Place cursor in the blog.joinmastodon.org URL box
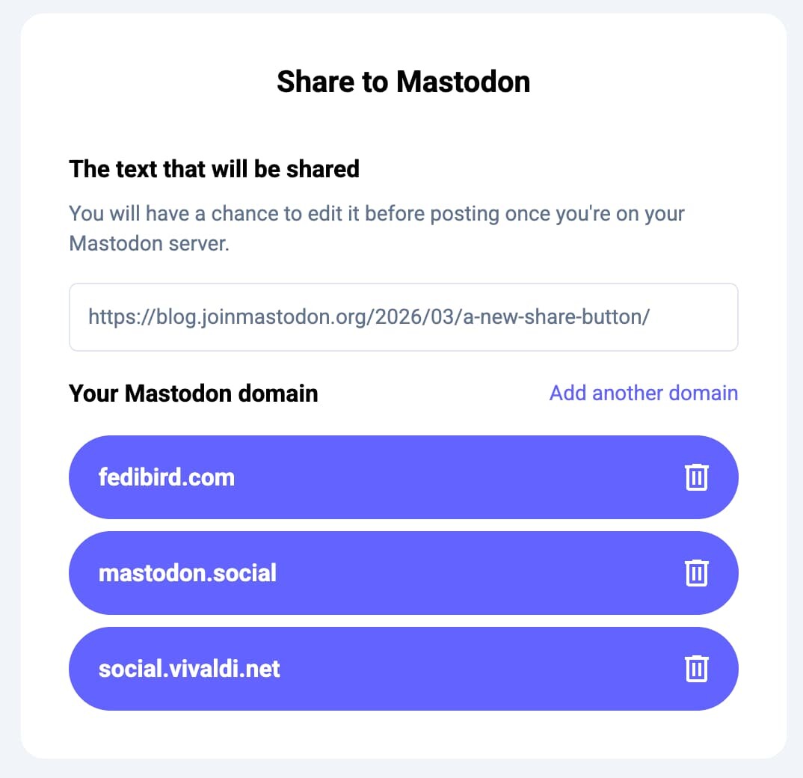Screen dimensions: 803x778 pos(369,317)
